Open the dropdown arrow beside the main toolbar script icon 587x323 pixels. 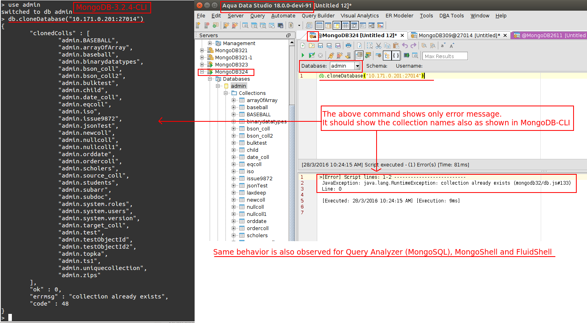point(299,25)
